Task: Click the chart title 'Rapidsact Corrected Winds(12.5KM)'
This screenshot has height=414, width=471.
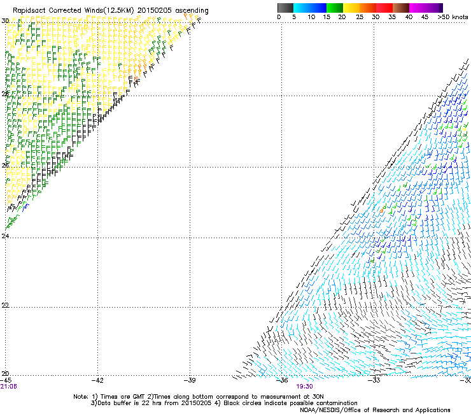Action: pyautogui.click(x=73, y=11)
